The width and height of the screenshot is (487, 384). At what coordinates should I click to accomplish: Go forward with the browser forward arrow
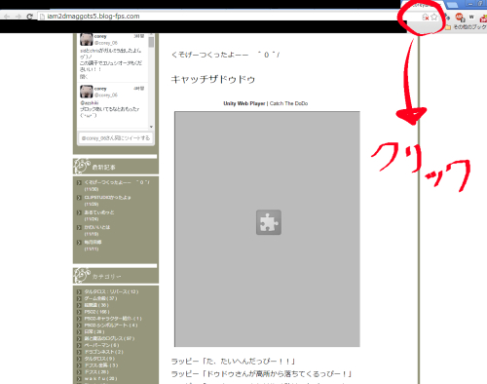(19, 17)
